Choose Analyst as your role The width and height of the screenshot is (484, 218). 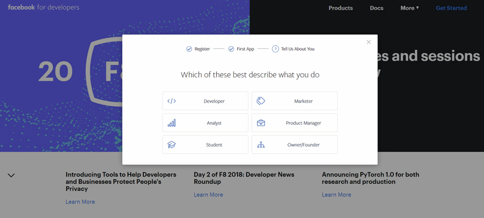pyautogui.click(x=205, y=123)
